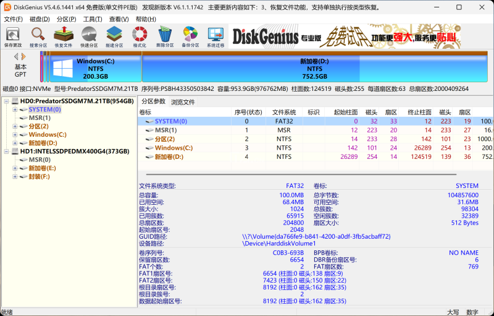Click the Backup Partition (备份分区) icon
Image resolution: width=494 pixels, height=316 pixels.
[190, 36]
